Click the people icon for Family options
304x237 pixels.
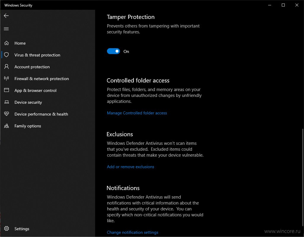[x=7, y=126]
